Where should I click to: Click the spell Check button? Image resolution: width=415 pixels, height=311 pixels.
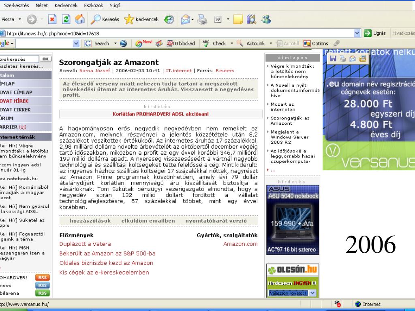(x=214, y=43)
